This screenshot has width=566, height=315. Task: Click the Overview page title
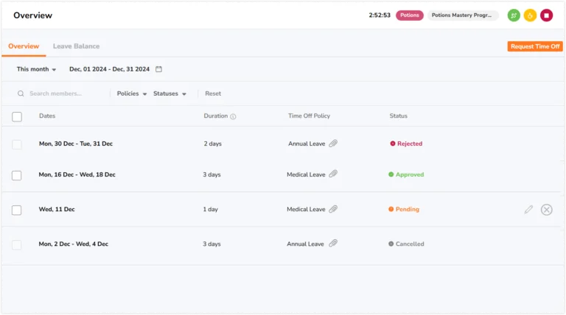(33, 15)
